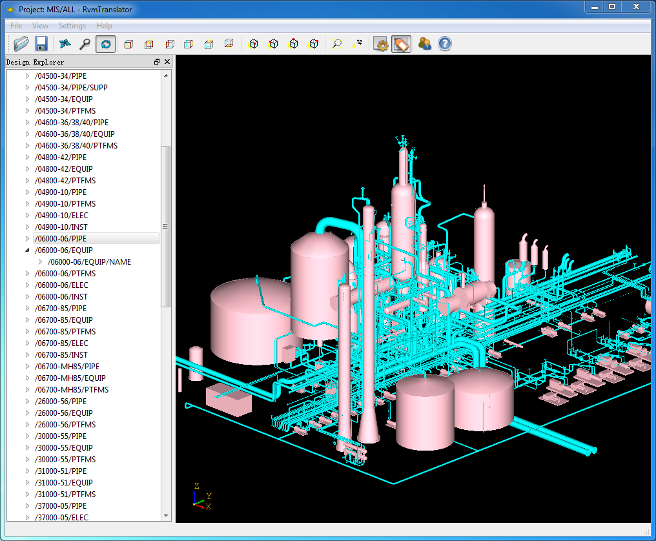
Task: Click the open folder toolbar icon
Action: (21, 44)
